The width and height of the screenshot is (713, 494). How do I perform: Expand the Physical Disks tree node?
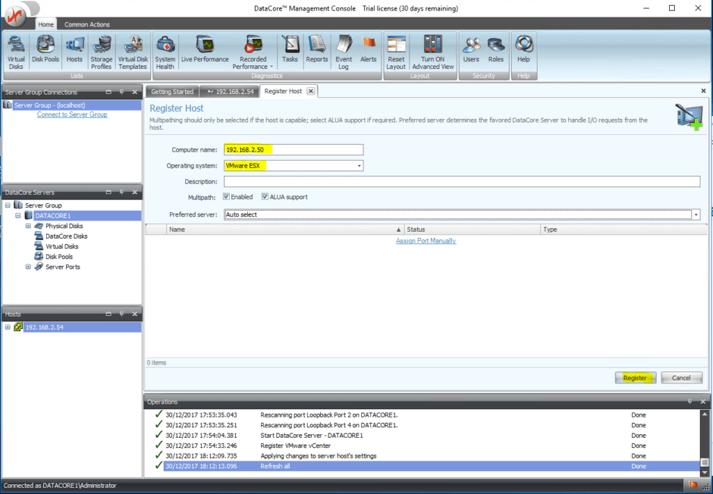click(28, 225)
